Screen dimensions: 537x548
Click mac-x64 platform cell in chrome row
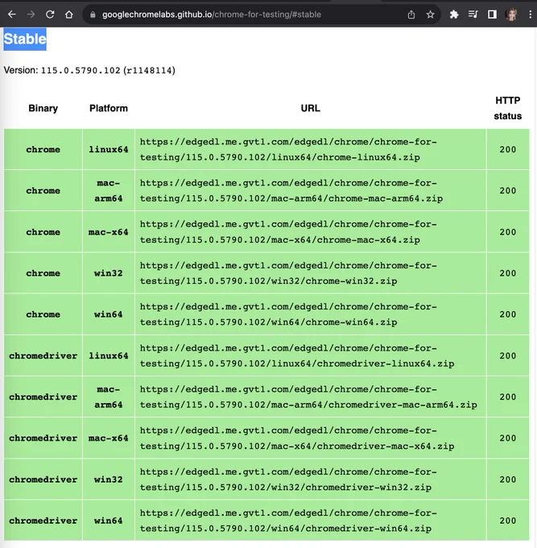109,232
